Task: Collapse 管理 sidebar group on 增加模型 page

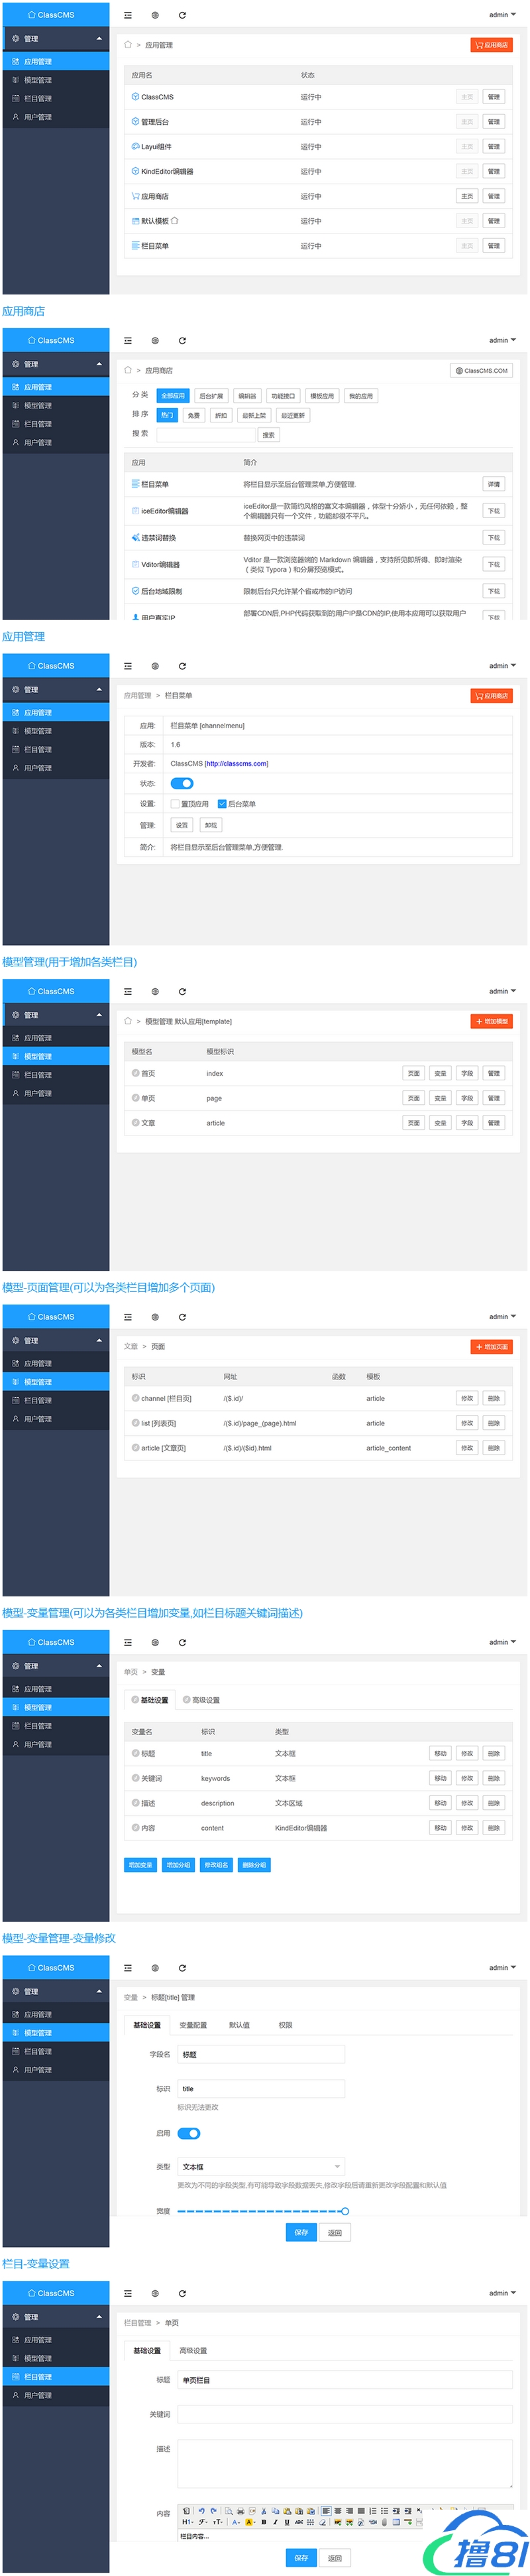Action: (x=99, y=1015)
